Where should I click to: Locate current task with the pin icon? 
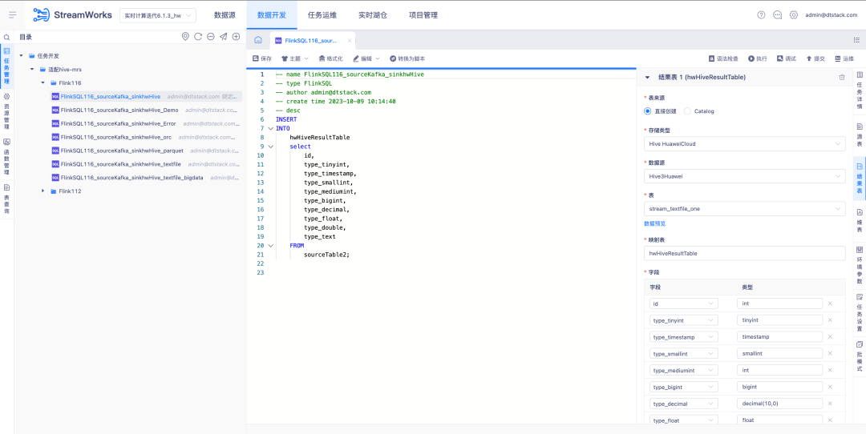(185, 36)
